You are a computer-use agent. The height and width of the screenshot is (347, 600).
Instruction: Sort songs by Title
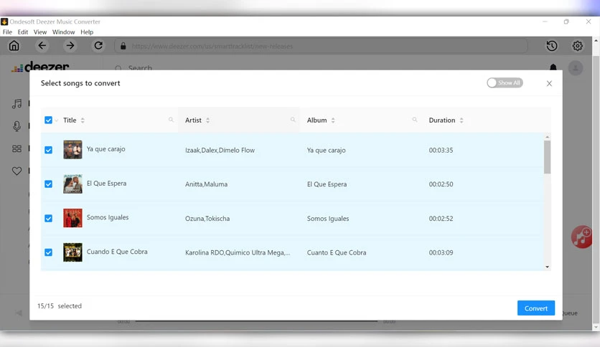pos(83,120)
